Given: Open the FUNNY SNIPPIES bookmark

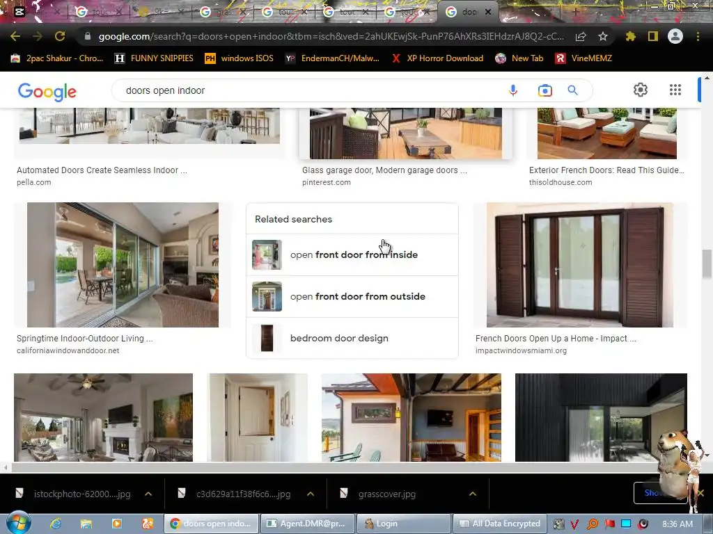Looking at the screenshot, I should 154,58.
